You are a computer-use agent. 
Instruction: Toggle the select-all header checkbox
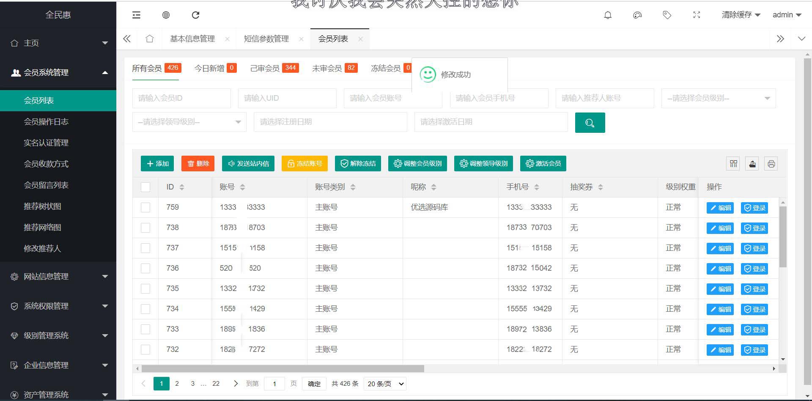tap(145, 187)
